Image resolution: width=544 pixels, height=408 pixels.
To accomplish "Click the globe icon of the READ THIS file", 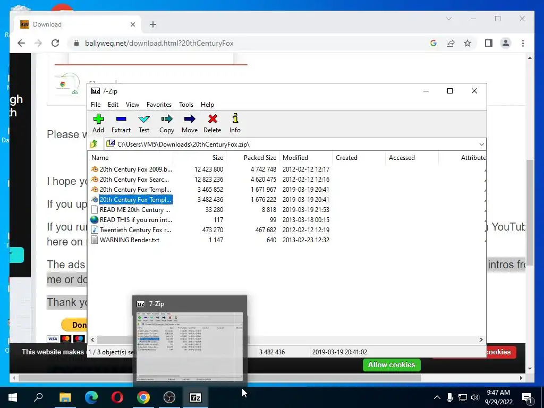I will point(95,219).
